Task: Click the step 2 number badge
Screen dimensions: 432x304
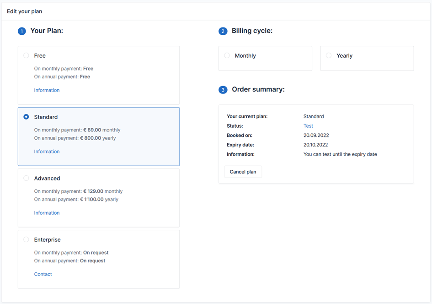Action: click(x=223, y=31)
